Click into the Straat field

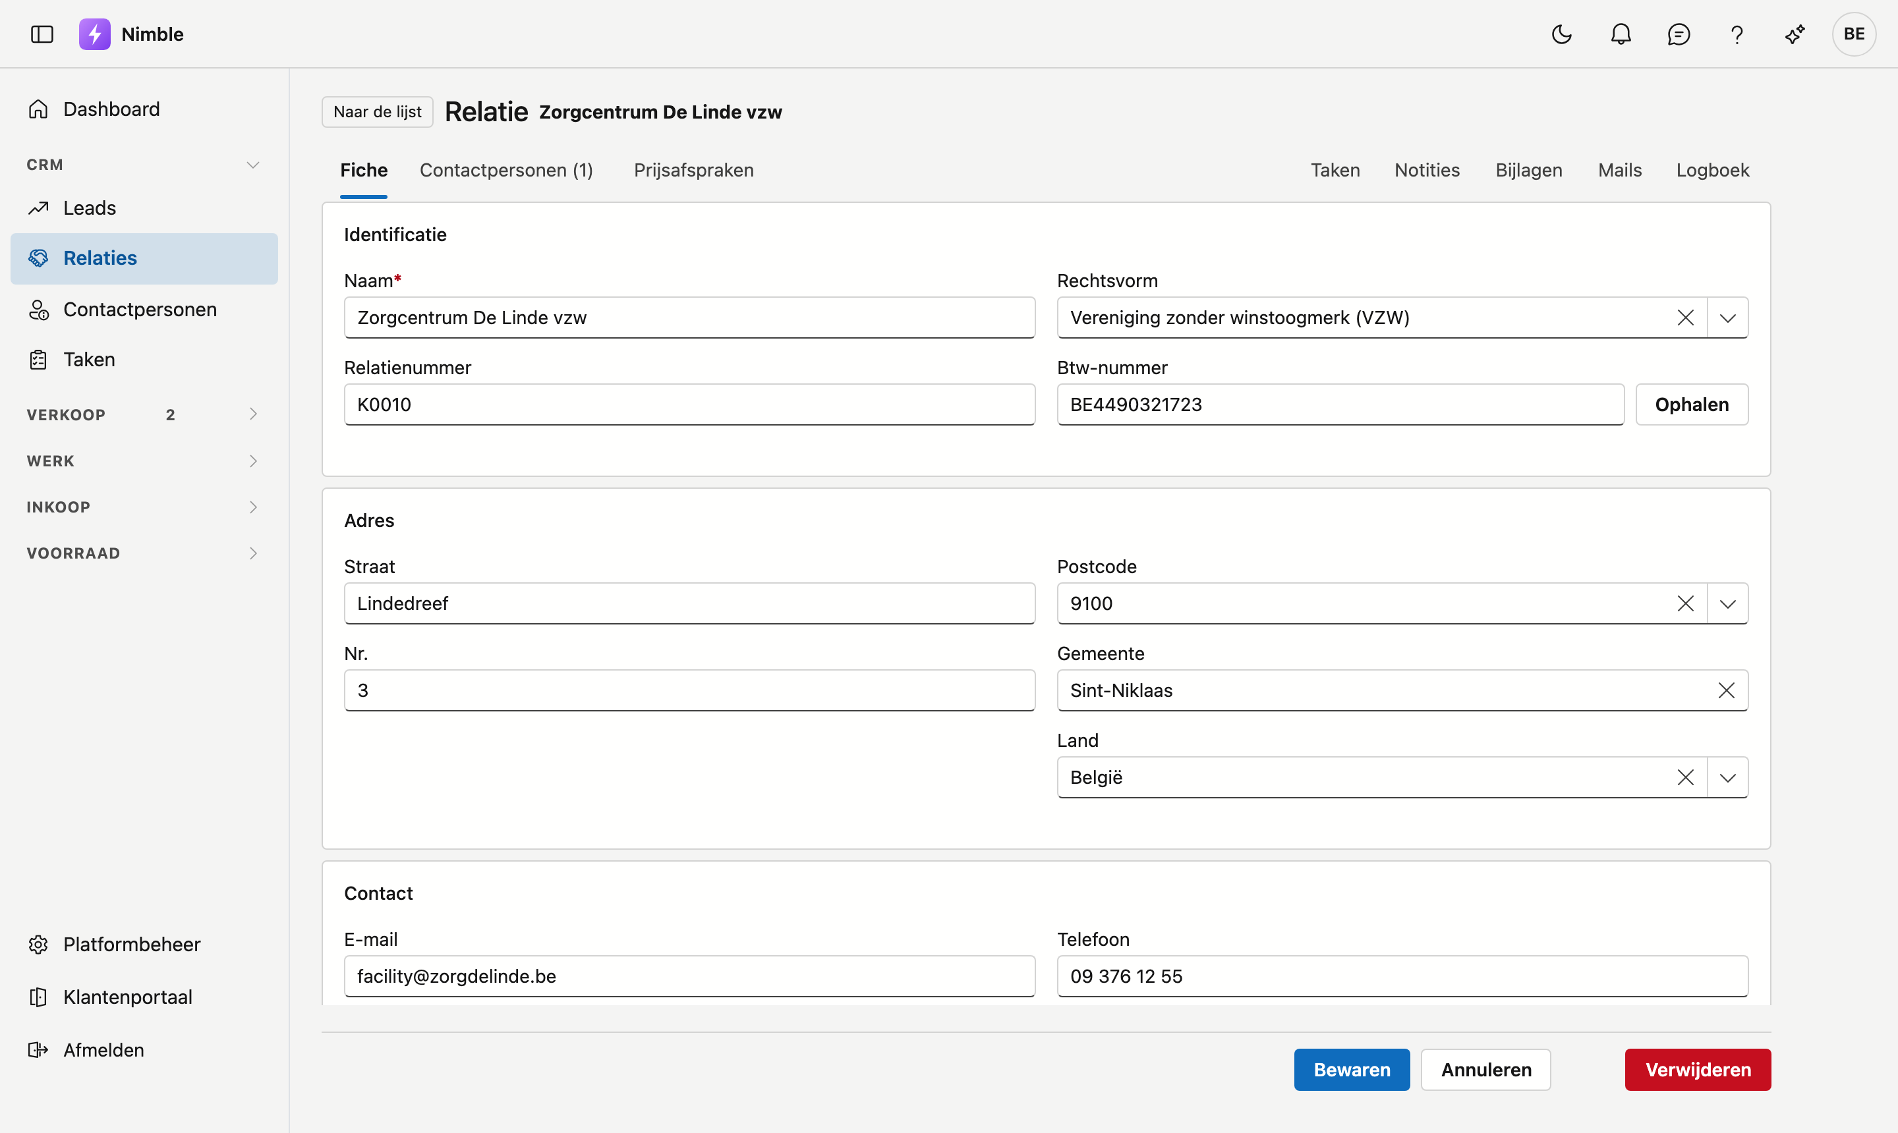click(x=689, y=603)
